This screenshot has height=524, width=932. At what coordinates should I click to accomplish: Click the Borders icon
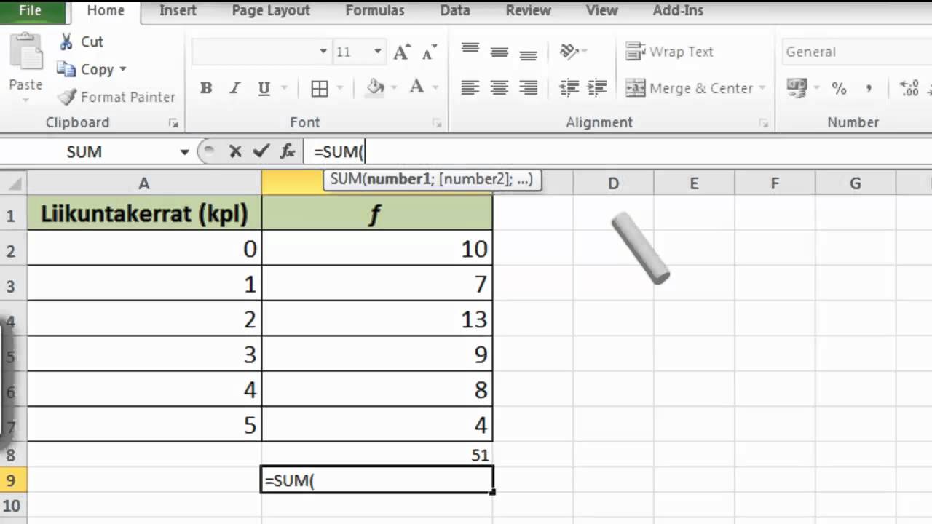pyautogui.click(x=319, y=88)
